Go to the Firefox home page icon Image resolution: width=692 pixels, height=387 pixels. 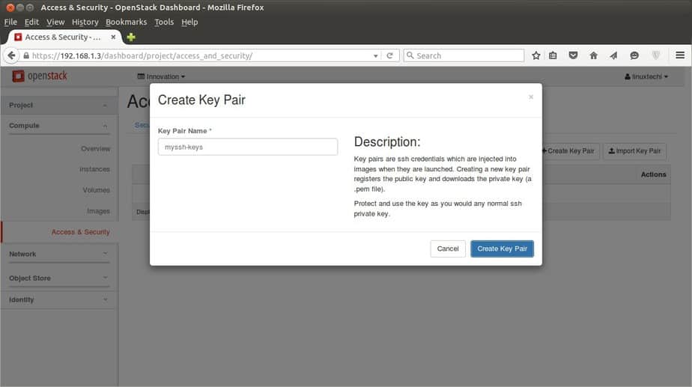click(x=594, y=55)
